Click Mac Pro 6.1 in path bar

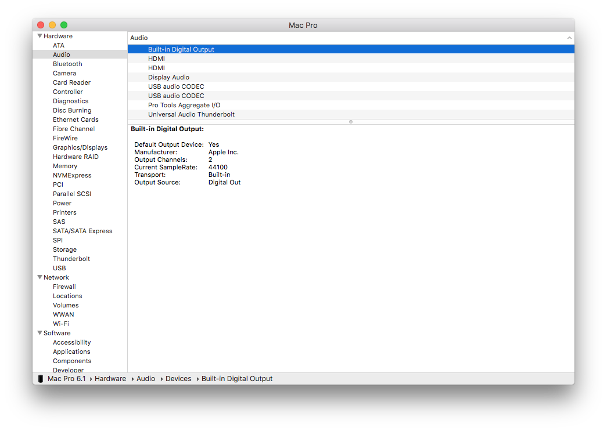[67, 379]
